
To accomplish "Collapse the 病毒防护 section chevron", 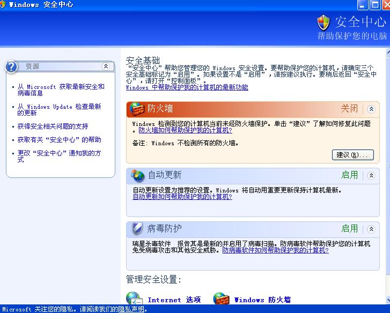I will coord(371,229).
